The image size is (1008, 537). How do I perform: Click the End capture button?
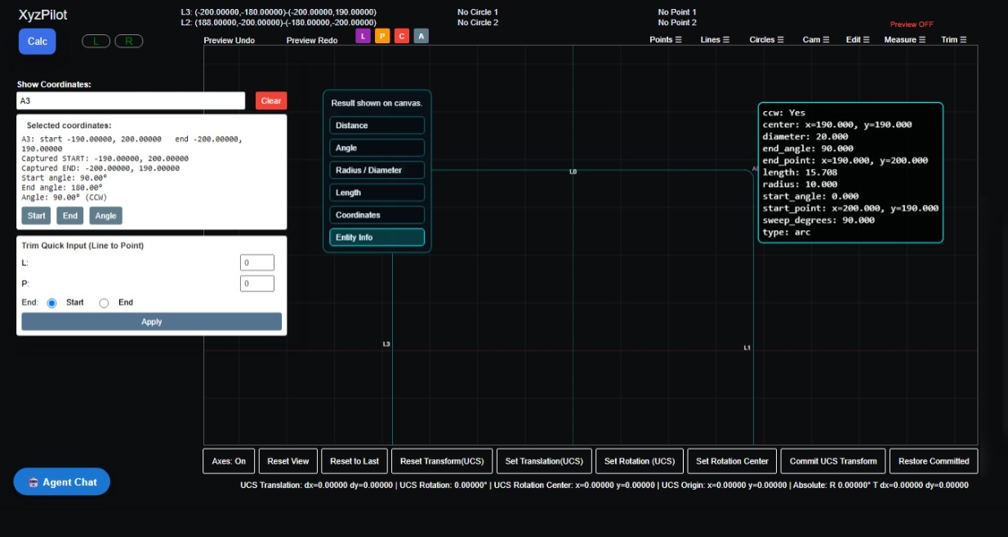click(x=70, y=215)
